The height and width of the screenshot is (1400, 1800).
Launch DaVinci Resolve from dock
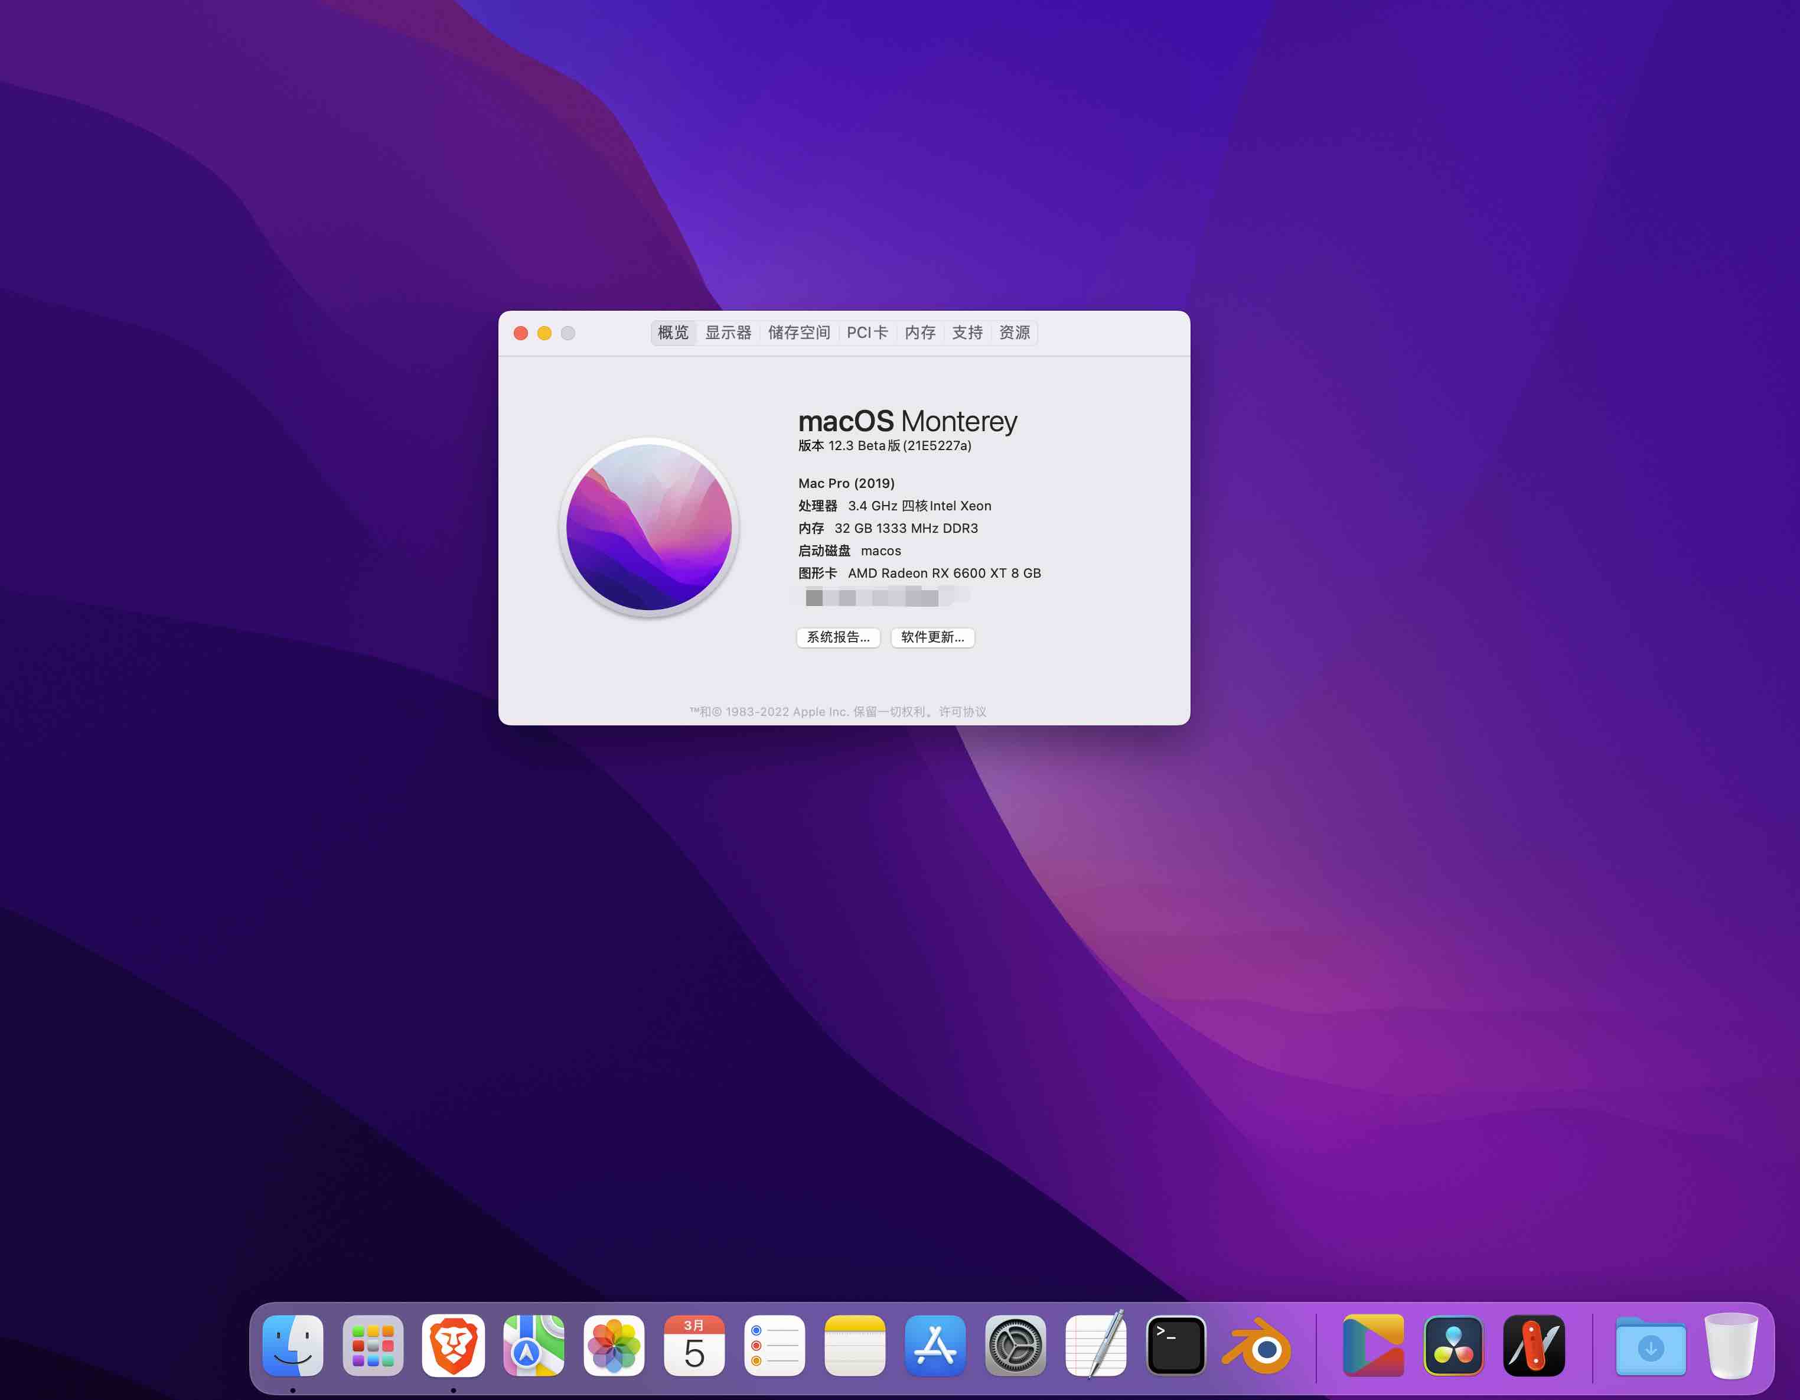click(1453, 1346)
